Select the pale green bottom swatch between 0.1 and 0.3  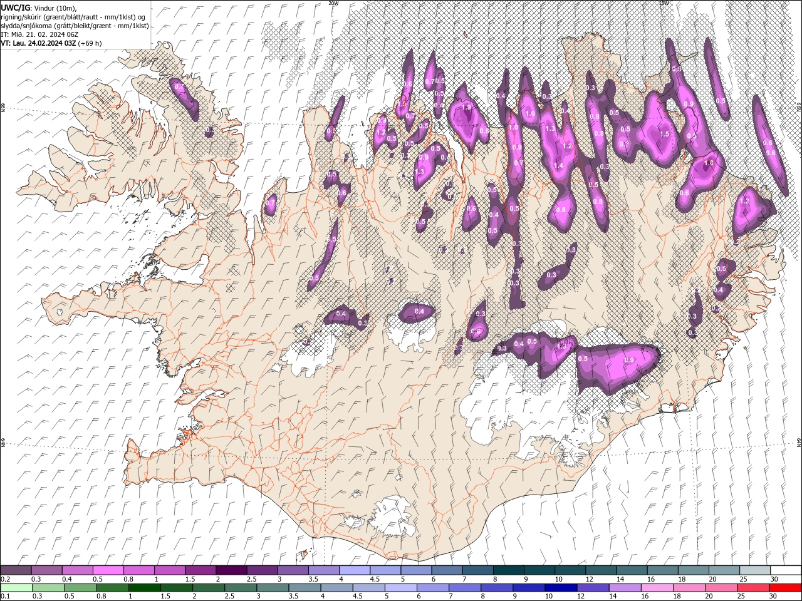pyautogui.click(x=16, y=588)
